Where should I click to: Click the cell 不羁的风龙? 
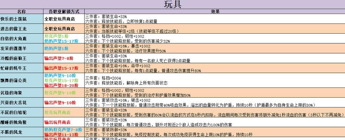pos(21,132)
